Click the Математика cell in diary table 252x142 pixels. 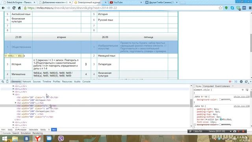point(21,74)
